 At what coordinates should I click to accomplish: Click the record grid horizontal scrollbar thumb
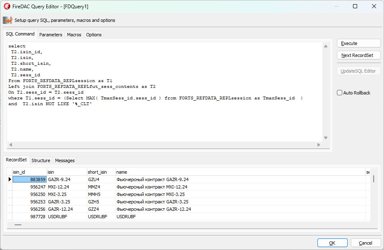point(18,225)
